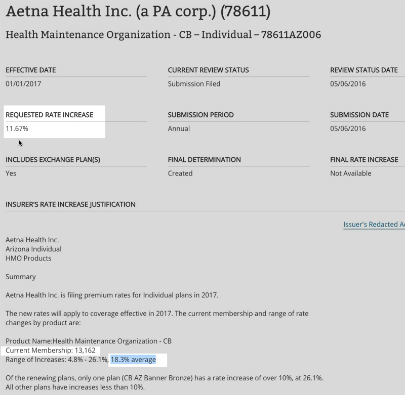Screen dimensions: 405x395
Task: Click the Final Determination label
Action: [x=204, y=159]
